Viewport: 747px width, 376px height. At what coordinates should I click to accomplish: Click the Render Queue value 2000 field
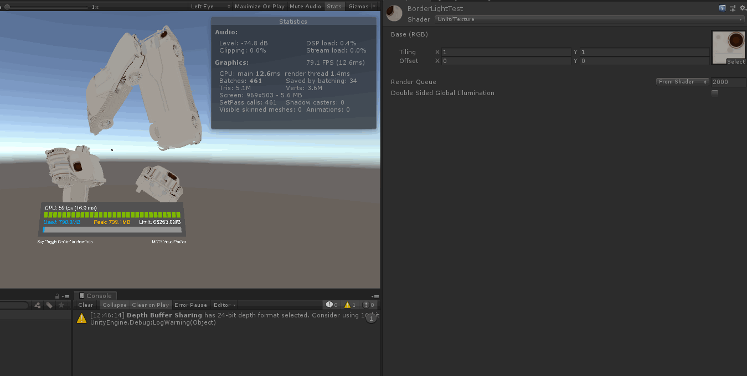pos(728,82)
